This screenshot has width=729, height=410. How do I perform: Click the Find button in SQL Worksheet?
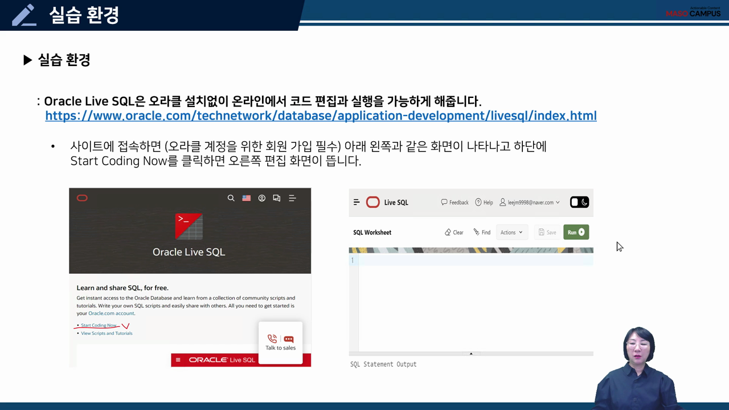482,232
